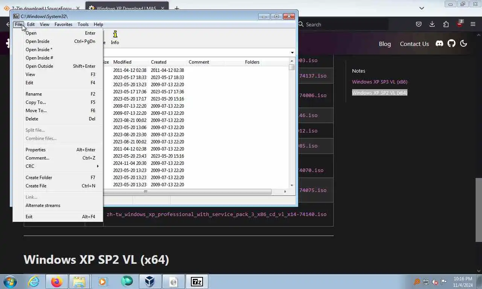Image resolution: width=482 pixels, height=289 pixels.
Task: Click the Windows Start orb
Action: tap(10, 281)
